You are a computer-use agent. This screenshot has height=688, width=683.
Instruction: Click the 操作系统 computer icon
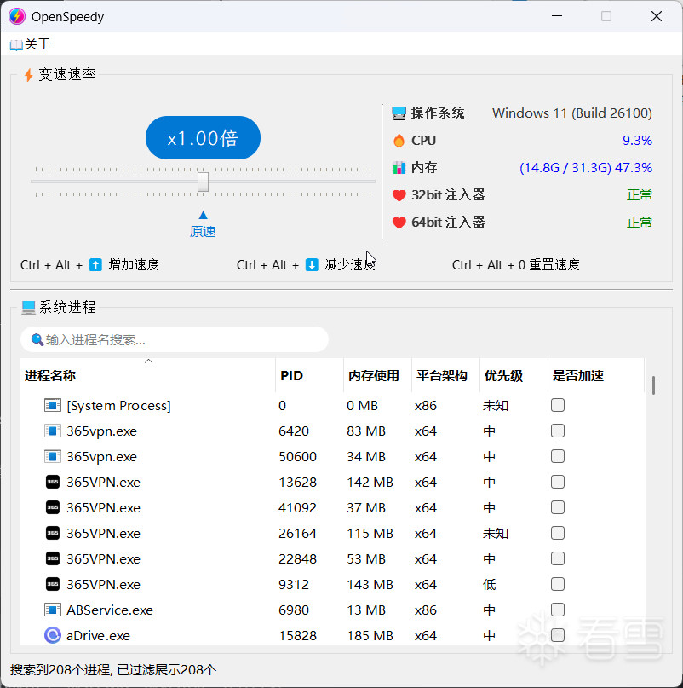(399, 113)
